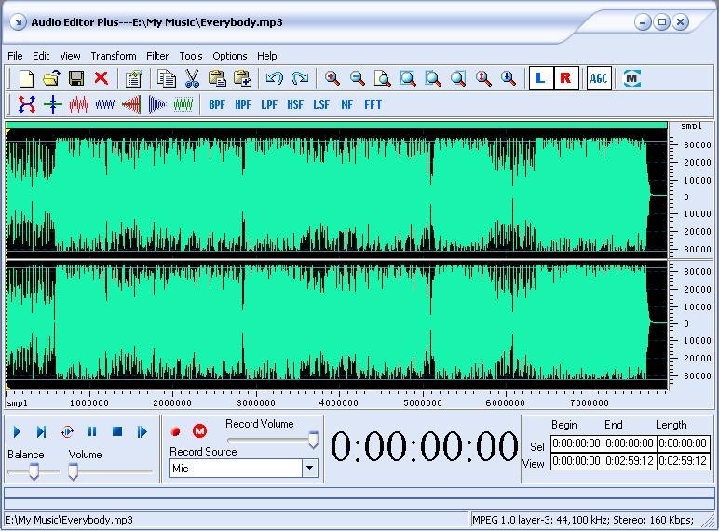Zoom out with the minus magnifier

[358, 78]
